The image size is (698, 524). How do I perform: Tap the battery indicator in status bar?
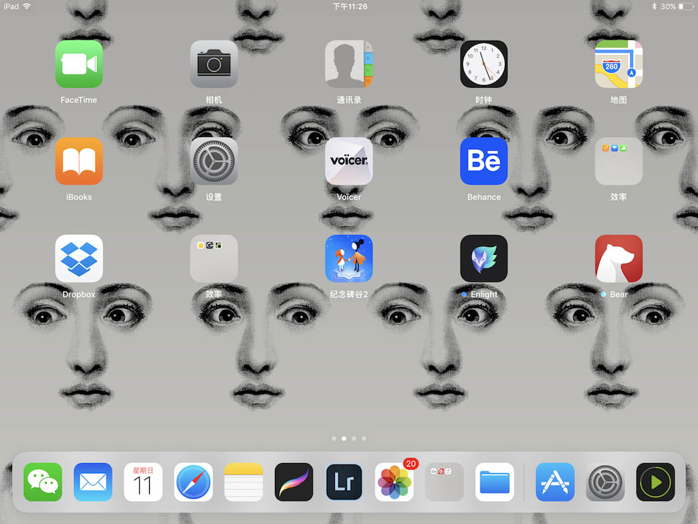click(x=686, y=6)
